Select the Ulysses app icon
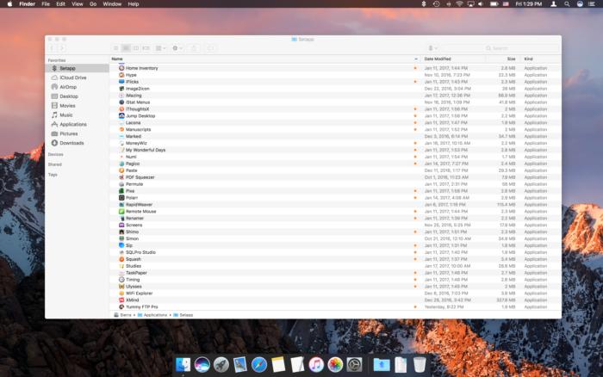This screenshot has height=377, width=603. (x=121, y=287)
